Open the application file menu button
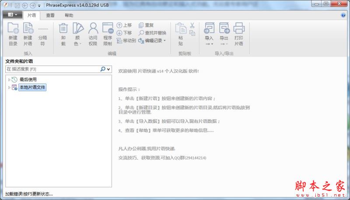Image resolution: width=350 pixels, height=200 pixels. 13,15
